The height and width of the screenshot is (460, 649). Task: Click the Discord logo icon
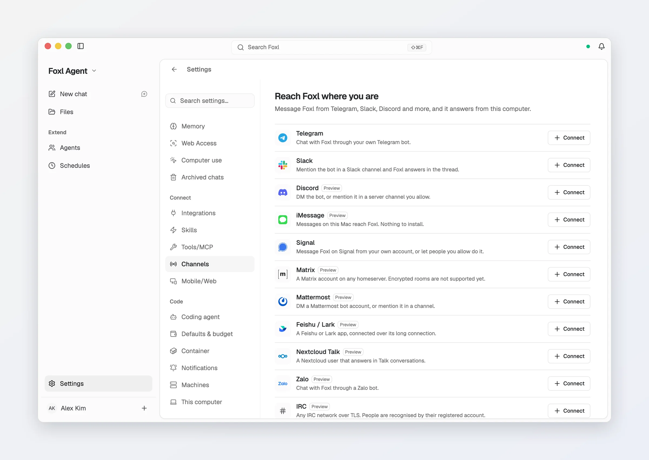coord(283,192)
